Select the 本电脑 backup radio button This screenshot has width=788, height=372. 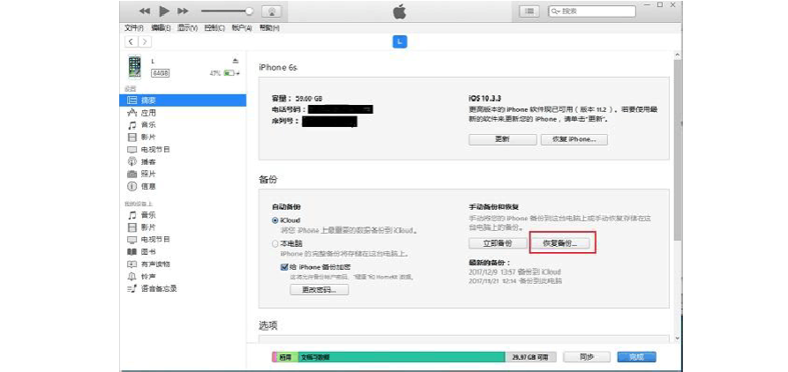(275, 243)
